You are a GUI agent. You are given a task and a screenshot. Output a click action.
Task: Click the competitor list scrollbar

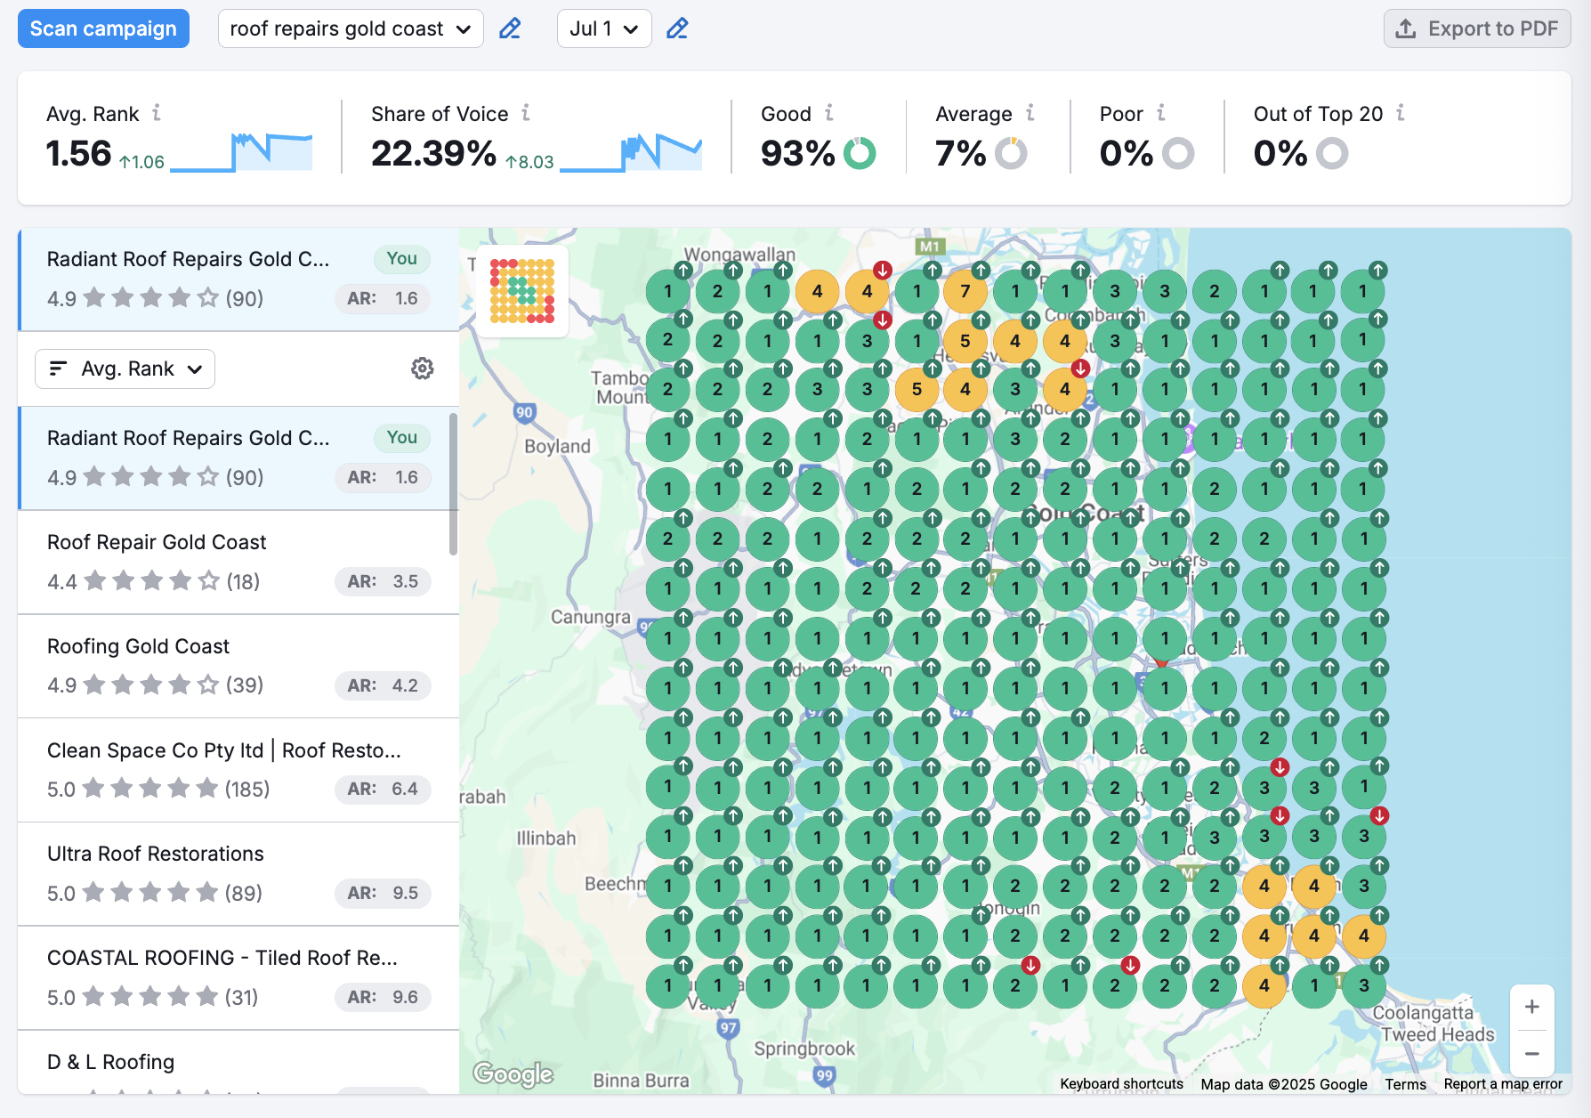click(453, 484)
